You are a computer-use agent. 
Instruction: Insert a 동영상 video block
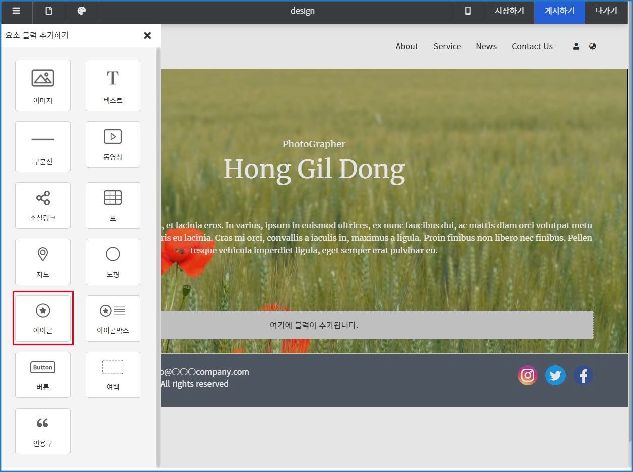click(113, 145)
